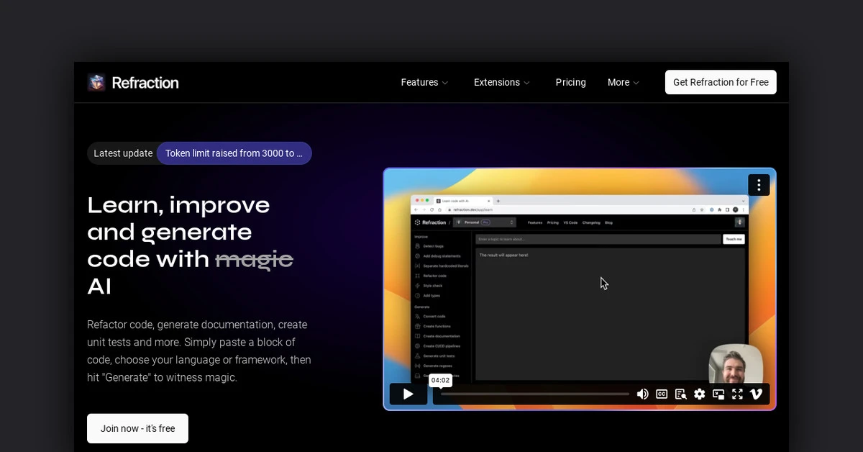This screenshot has width=863, height=452.
Task: Click the demo video preview area
Action: click(x=579, y=288)
